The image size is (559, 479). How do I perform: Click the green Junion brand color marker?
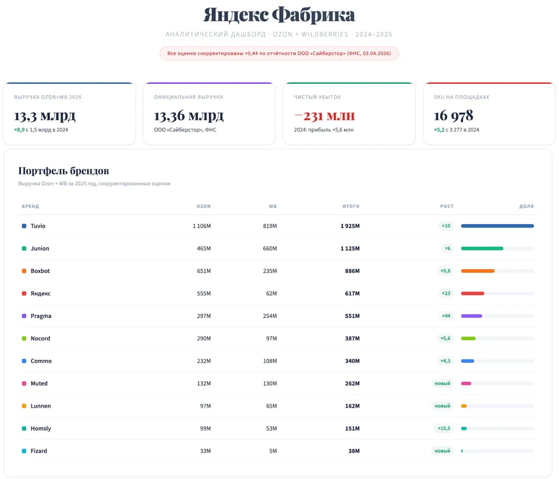click(24, 248)
